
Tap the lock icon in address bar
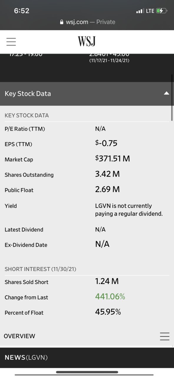(62, 22)
